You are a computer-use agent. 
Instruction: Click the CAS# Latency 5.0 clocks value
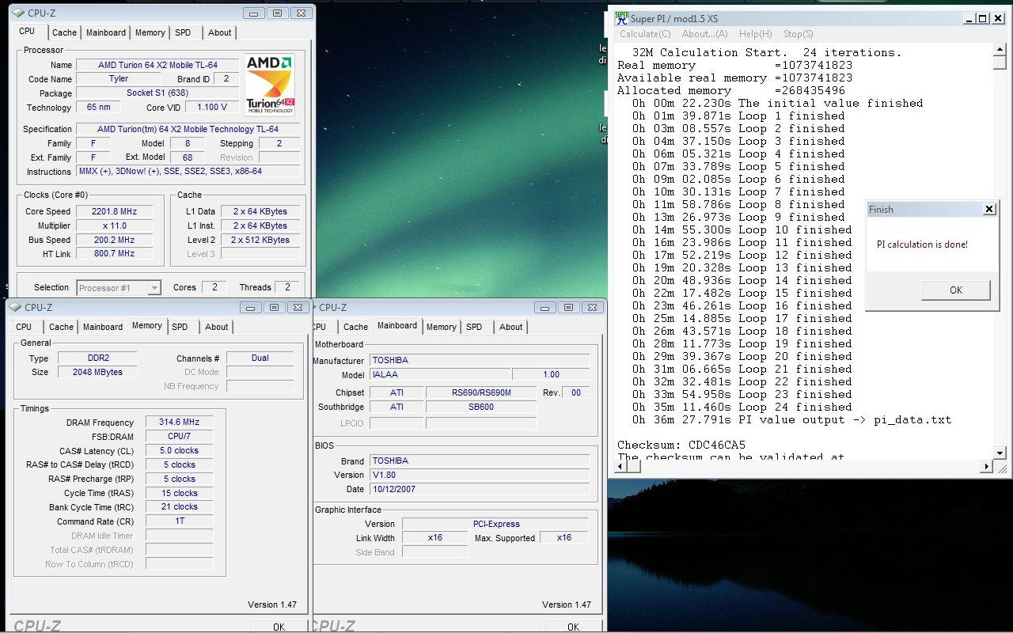(x=179, y=451)
